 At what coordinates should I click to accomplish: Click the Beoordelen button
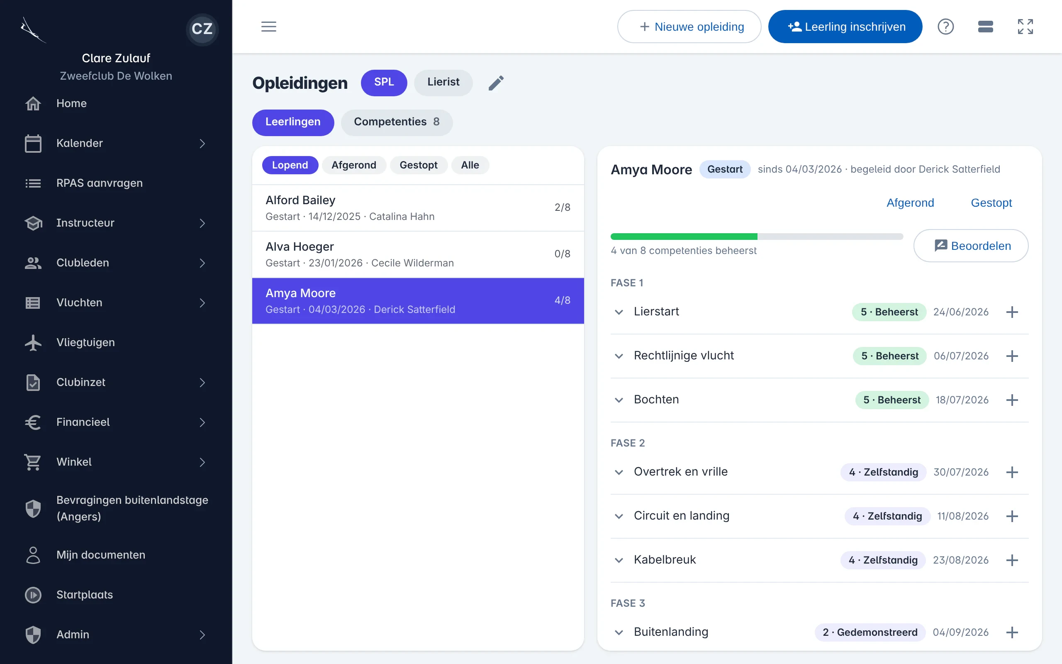971,246
